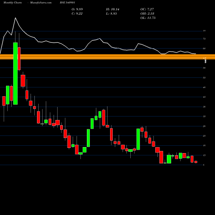Click the 58 price axis label
The image size is (215, 215).
tap(204, 68)
